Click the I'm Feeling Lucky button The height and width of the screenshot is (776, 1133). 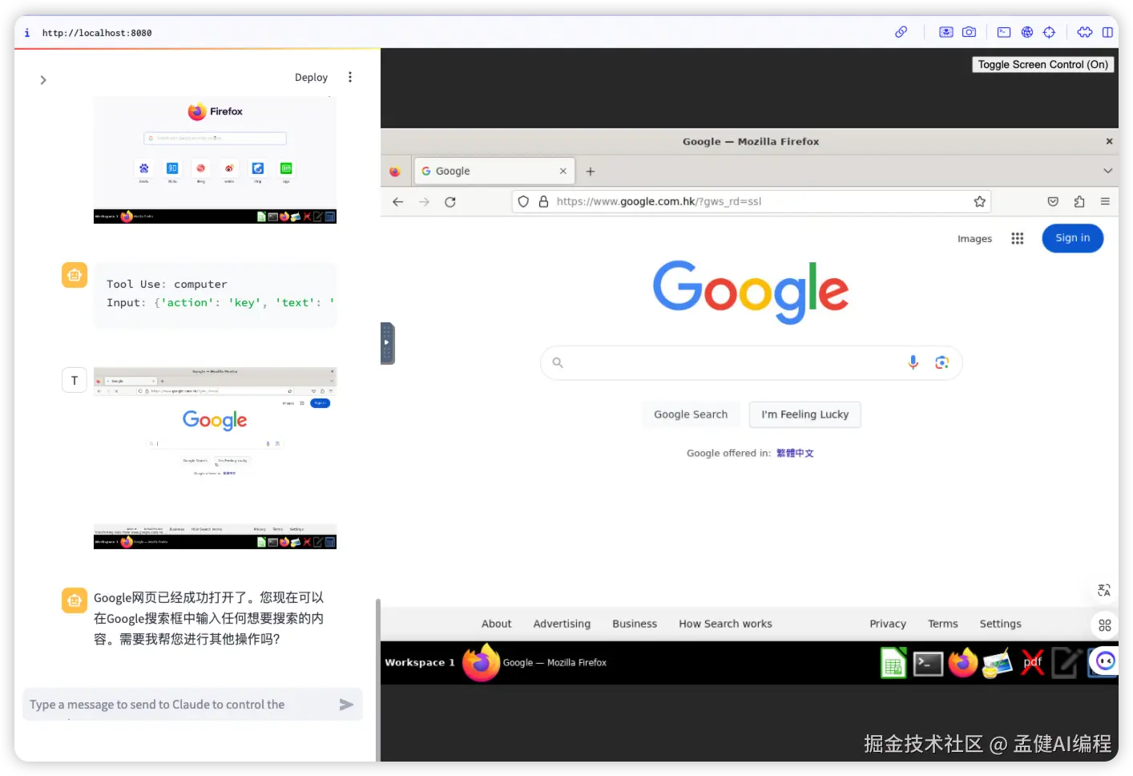point(805,414)
